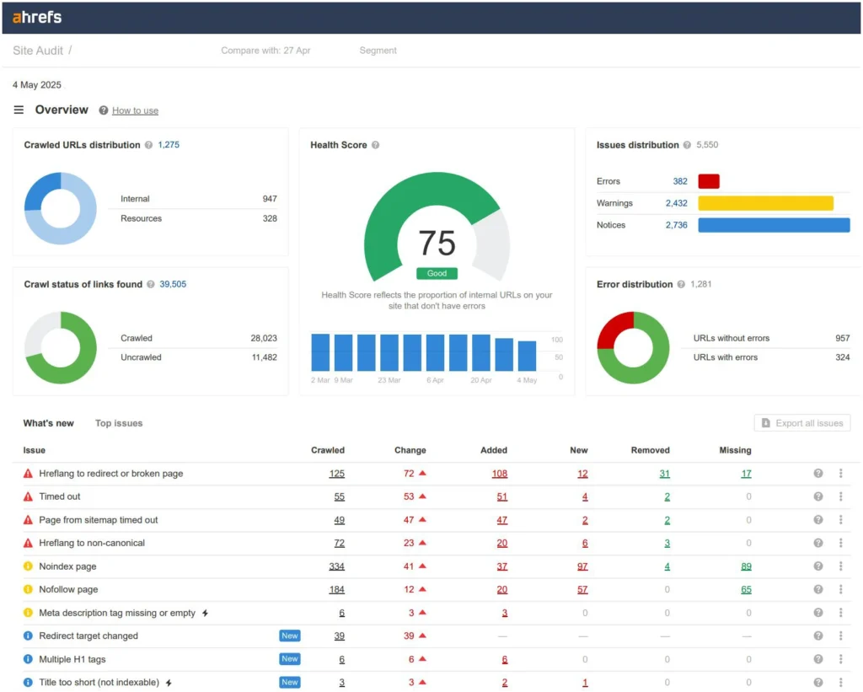This screenshot has height=692, width=863.
Task: Open the Compare with: 27 Apr selector
Action: (265, 51)
